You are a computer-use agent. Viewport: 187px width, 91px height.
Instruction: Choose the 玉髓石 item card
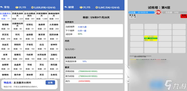[54, 56]
